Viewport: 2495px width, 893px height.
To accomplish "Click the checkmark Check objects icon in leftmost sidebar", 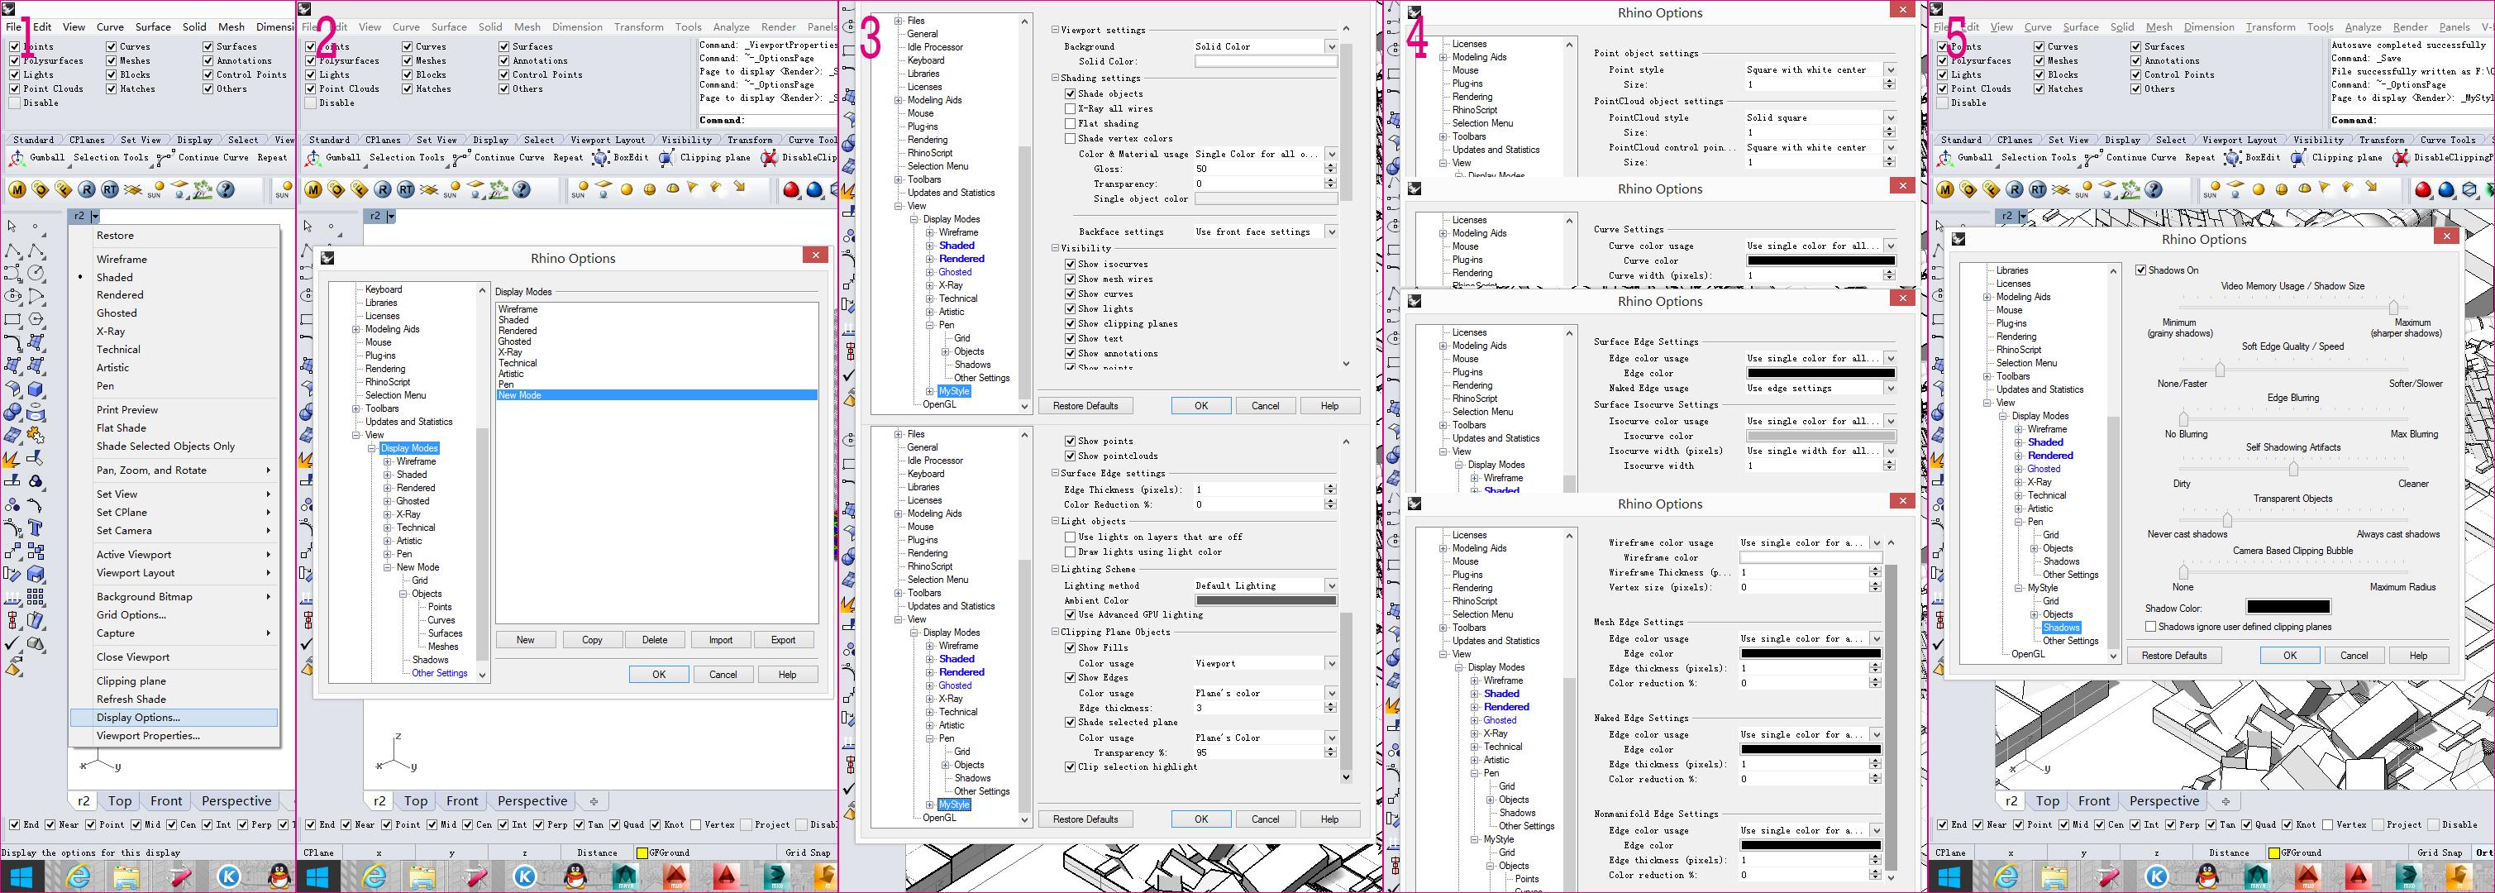I will (x=12, y=642).
